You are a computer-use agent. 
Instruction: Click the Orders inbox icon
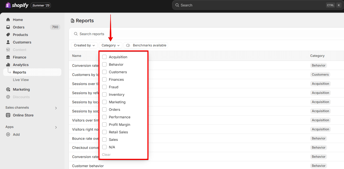click(x=8, y=27)
